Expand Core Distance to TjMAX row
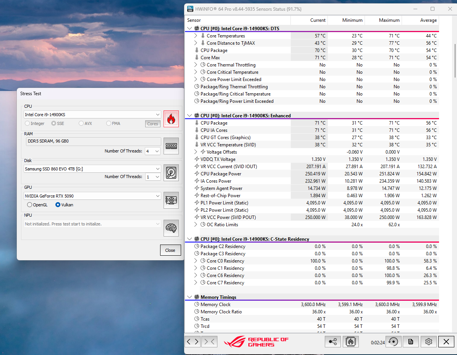The height and width of the screenshot is (355, 457). pyautogui.click(x=196, y=43)
